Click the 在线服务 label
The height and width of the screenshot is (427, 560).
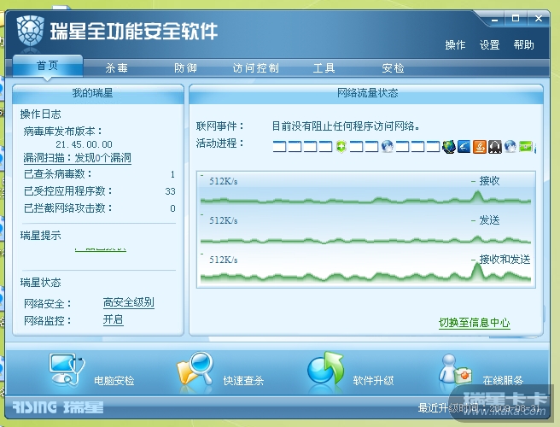tap(503, 381)
